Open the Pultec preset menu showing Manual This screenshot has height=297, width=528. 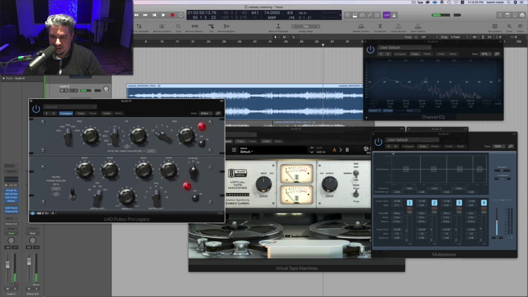[x=71, y=107]
